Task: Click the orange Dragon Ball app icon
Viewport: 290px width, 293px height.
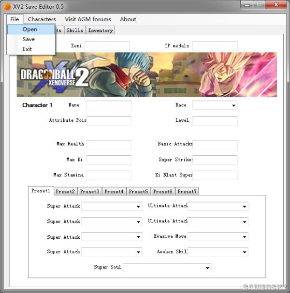Action: [7, 7]
